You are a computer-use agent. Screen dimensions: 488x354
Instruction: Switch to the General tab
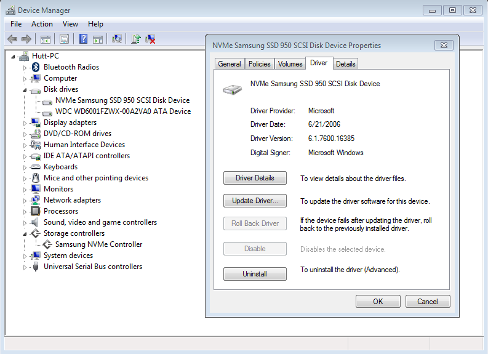tap(230, 64)
